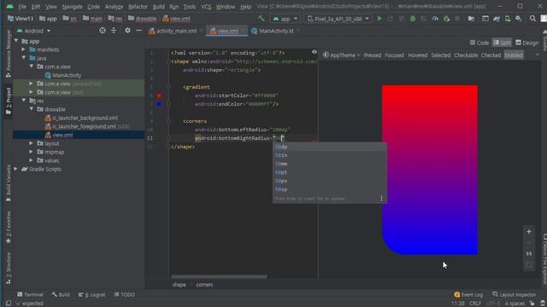Open the Android project view dropdown
Screen dimensions: 547x307
(x=34, y=31)
